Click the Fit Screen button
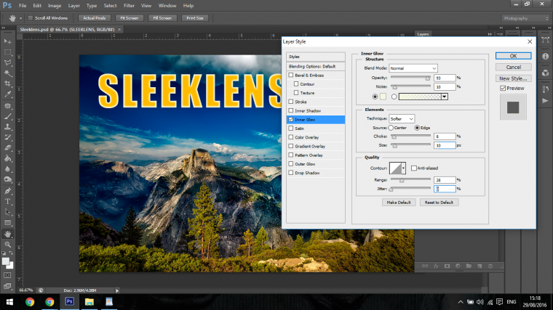This screenshot has height=310, width=553. [129, 18]
